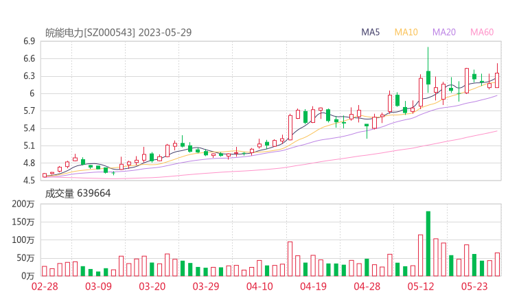Click the 5.1 price axis value
Screen dimensions: 508x302
(29, 146)
